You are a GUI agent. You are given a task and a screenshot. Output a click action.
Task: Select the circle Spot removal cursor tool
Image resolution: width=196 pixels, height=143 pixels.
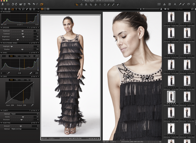[105, 5]
